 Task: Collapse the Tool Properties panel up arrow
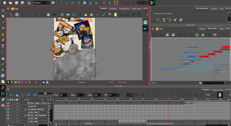point(189,25)
